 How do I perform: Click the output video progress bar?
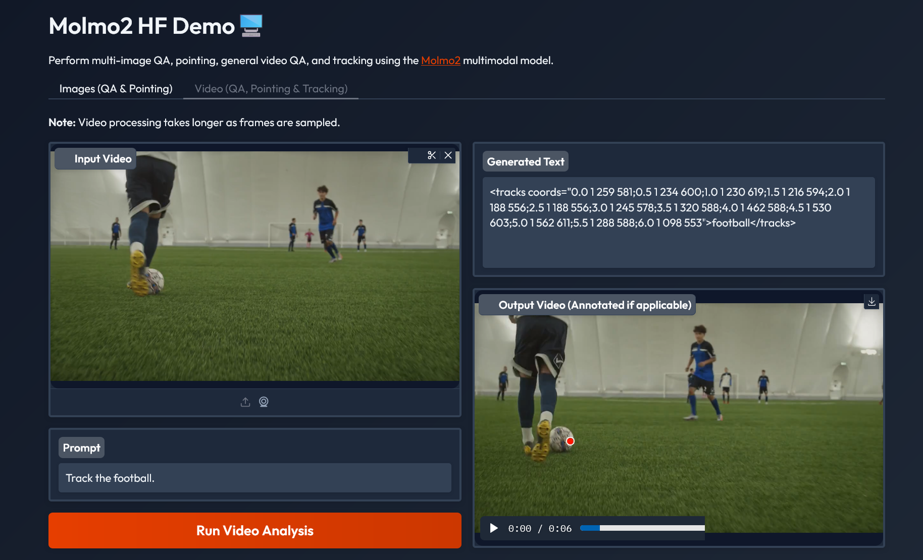(x=642, y=528)
